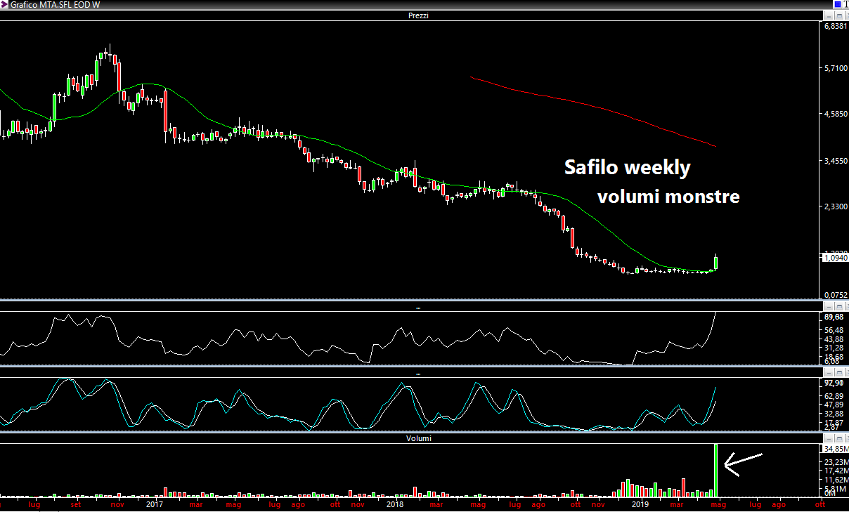Click the set month label on date axis

[76, 504]
